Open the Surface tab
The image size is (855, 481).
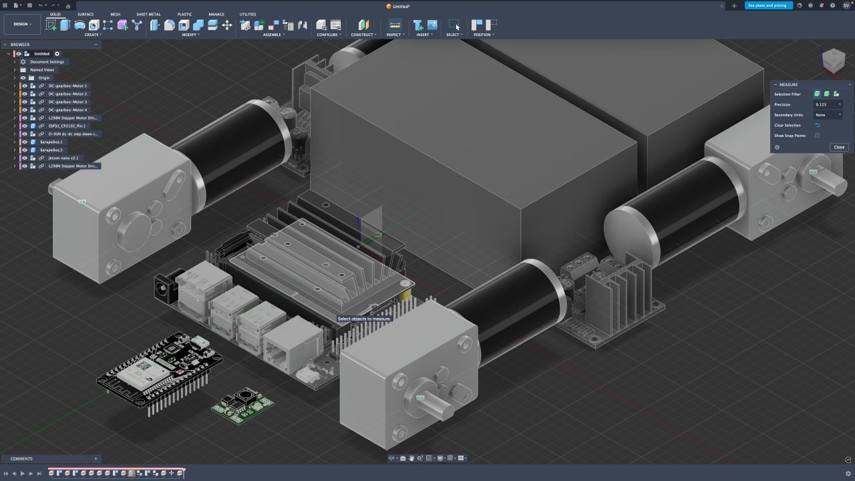click(x=85, y=14)
